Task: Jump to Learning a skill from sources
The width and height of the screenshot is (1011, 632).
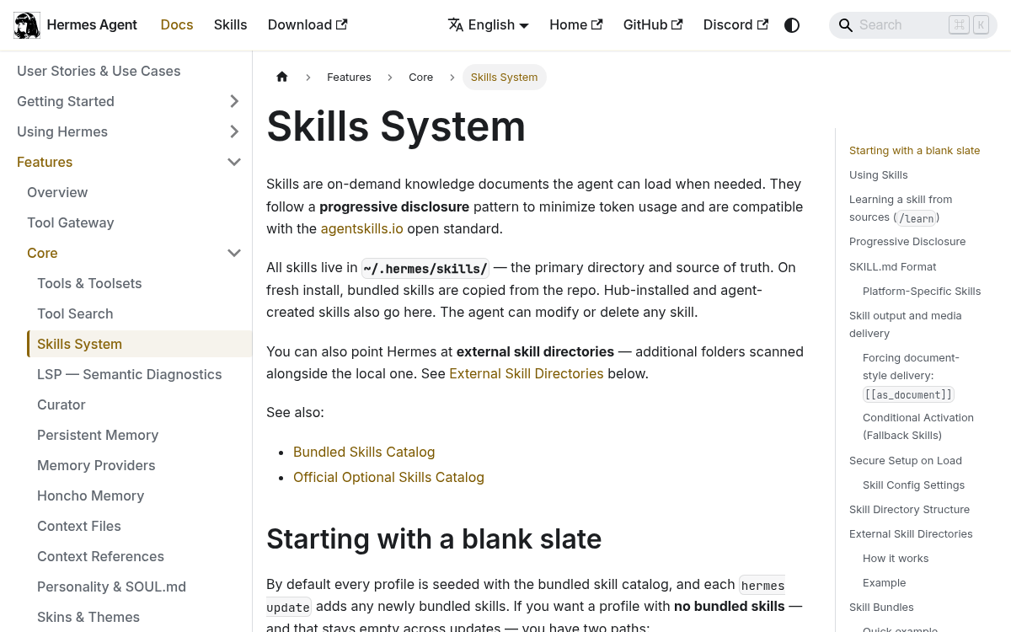Action: point(901,208)
